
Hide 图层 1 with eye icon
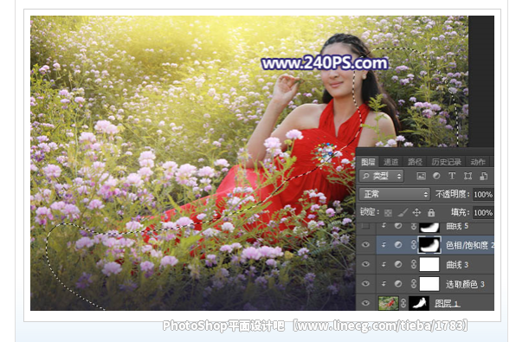tap(365, 303)
